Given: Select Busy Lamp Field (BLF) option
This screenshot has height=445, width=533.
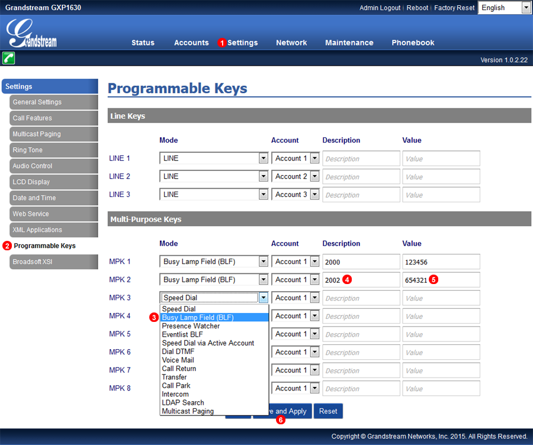Looking at the screenshot, I should (214, 317).
